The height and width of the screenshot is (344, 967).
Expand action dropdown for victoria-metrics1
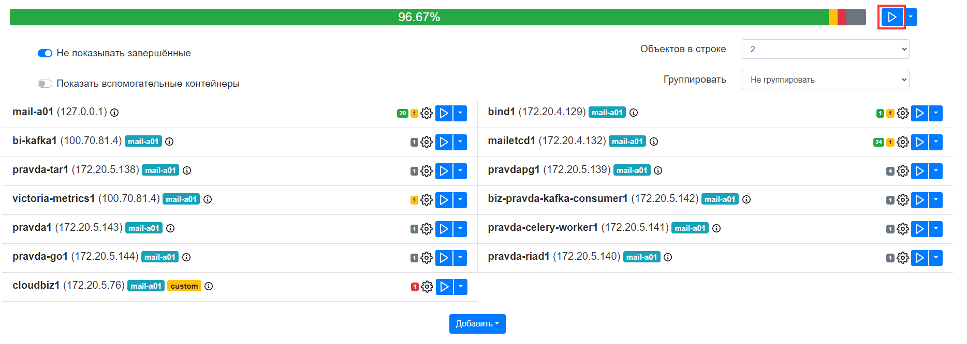click(x=460, y=200)
